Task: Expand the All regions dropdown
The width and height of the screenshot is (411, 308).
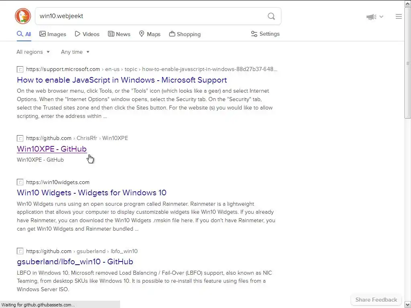Action: coord(33,52)
